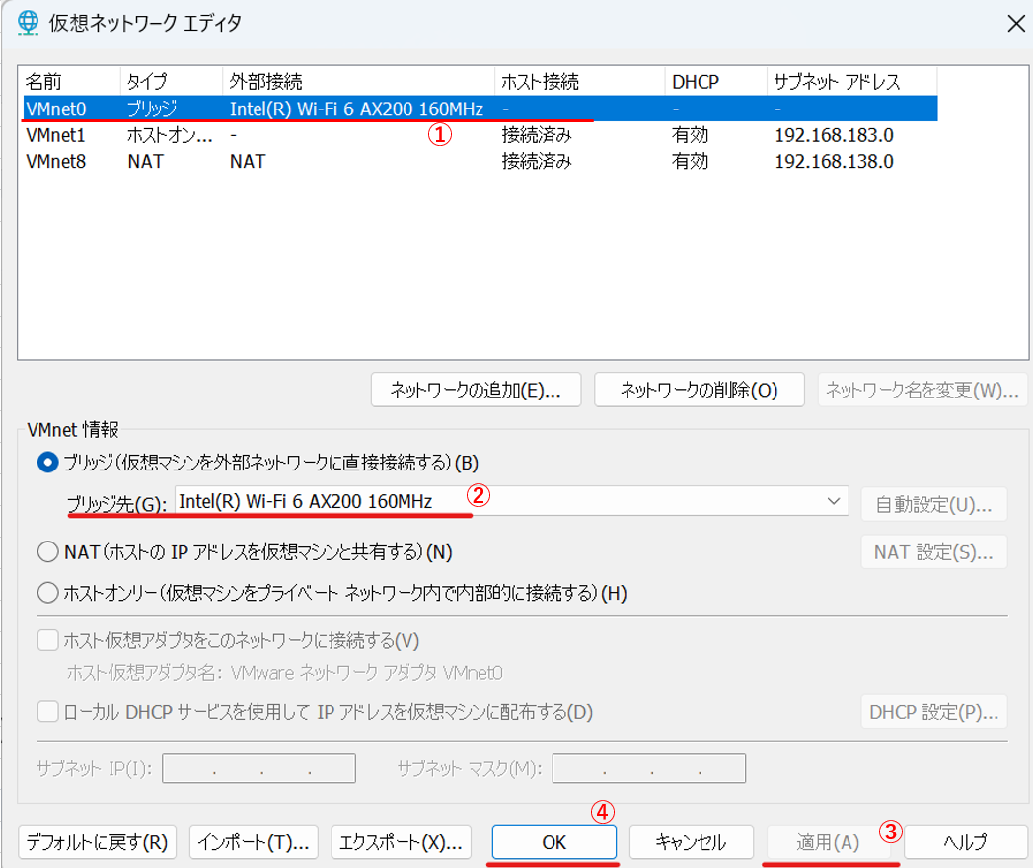Click the Intel(R) Wi-Fi 6 AX200 cell in VMnet0 row
Image resolution: width=1033 pixels, height=868 pixels.
[356, 108]
